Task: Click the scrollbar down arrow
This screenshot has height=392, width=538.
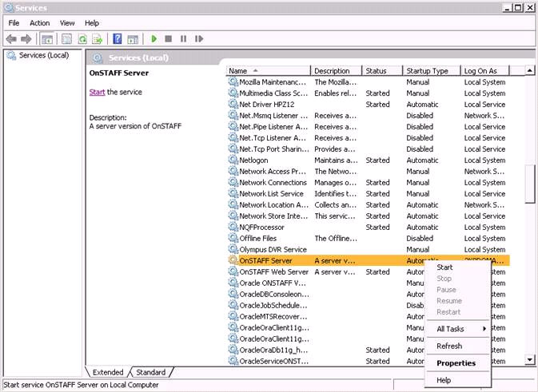Action: click(x=530, y=360)
